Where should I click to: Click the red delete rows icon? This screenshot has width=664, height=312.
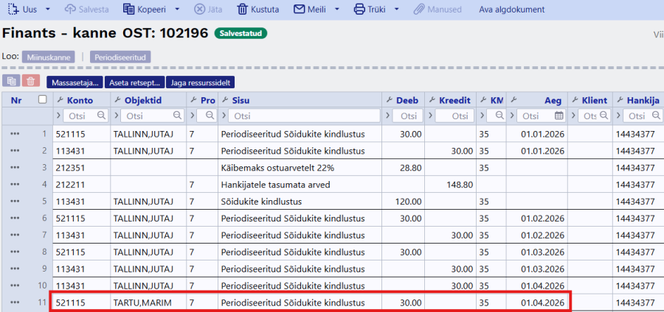[31, 82]
